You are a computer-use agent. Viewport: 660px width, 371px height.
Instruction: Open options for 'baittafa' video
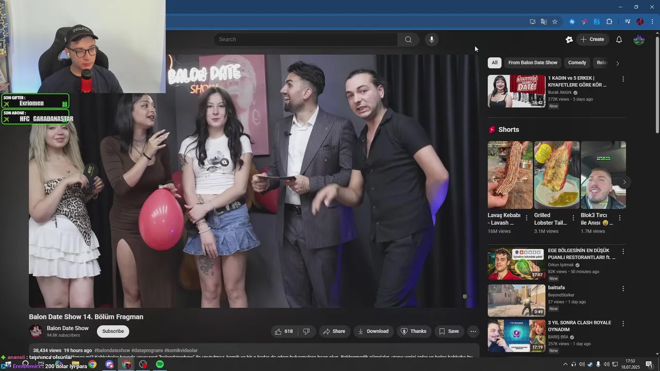click(623, 289)
